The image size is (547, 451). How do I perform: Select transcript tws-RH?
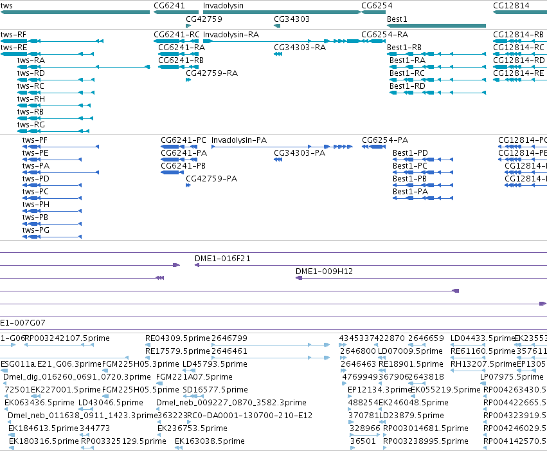click(x=31, y=99)
